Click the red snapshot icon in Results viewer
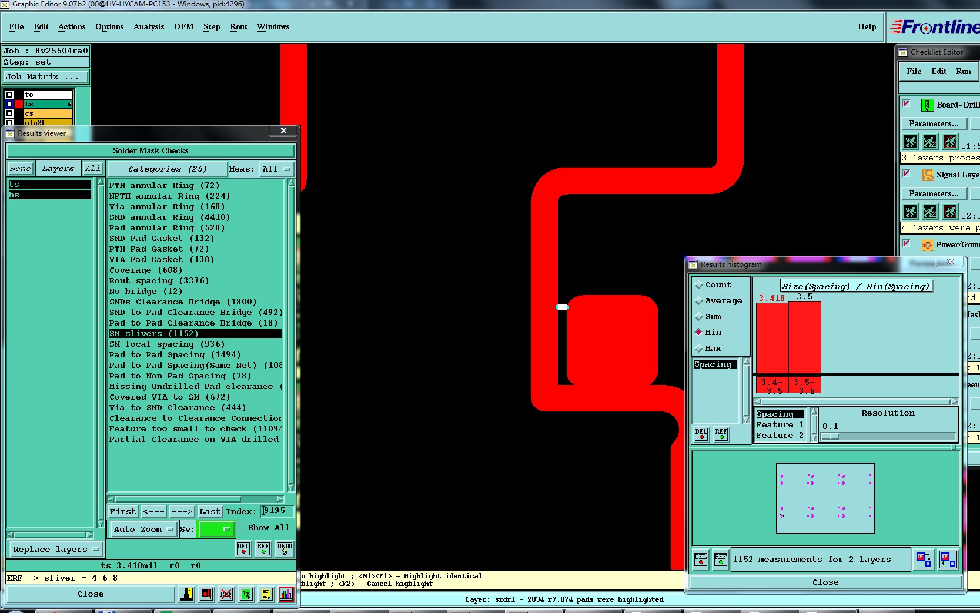The image size is (980, 613). 206,594
